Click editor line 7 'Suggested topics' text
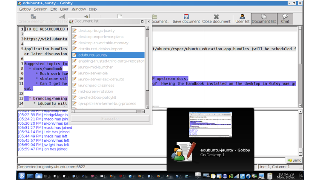The image size is (320, 180). pos(46,64)
